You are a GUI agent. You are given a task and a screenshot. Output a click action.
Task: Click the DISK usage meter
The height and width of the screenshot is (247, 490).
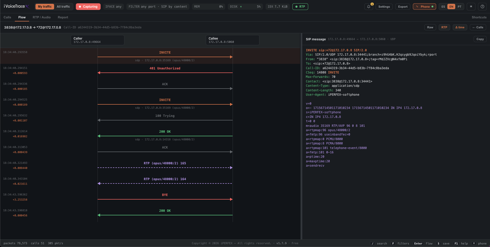pos(245,7)
